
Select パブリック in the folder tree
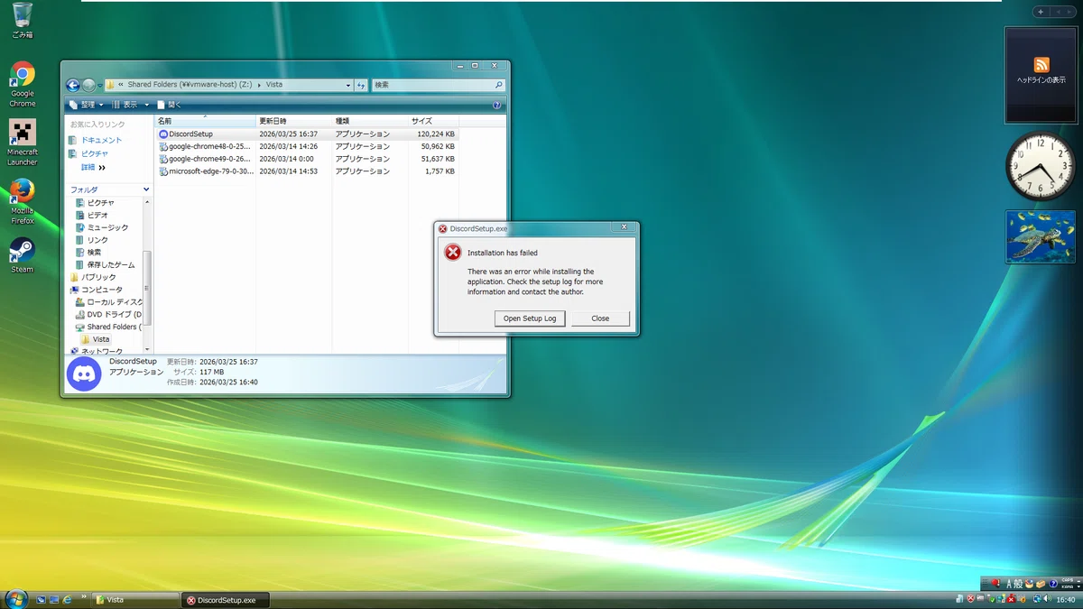click(x=94, y=277)
